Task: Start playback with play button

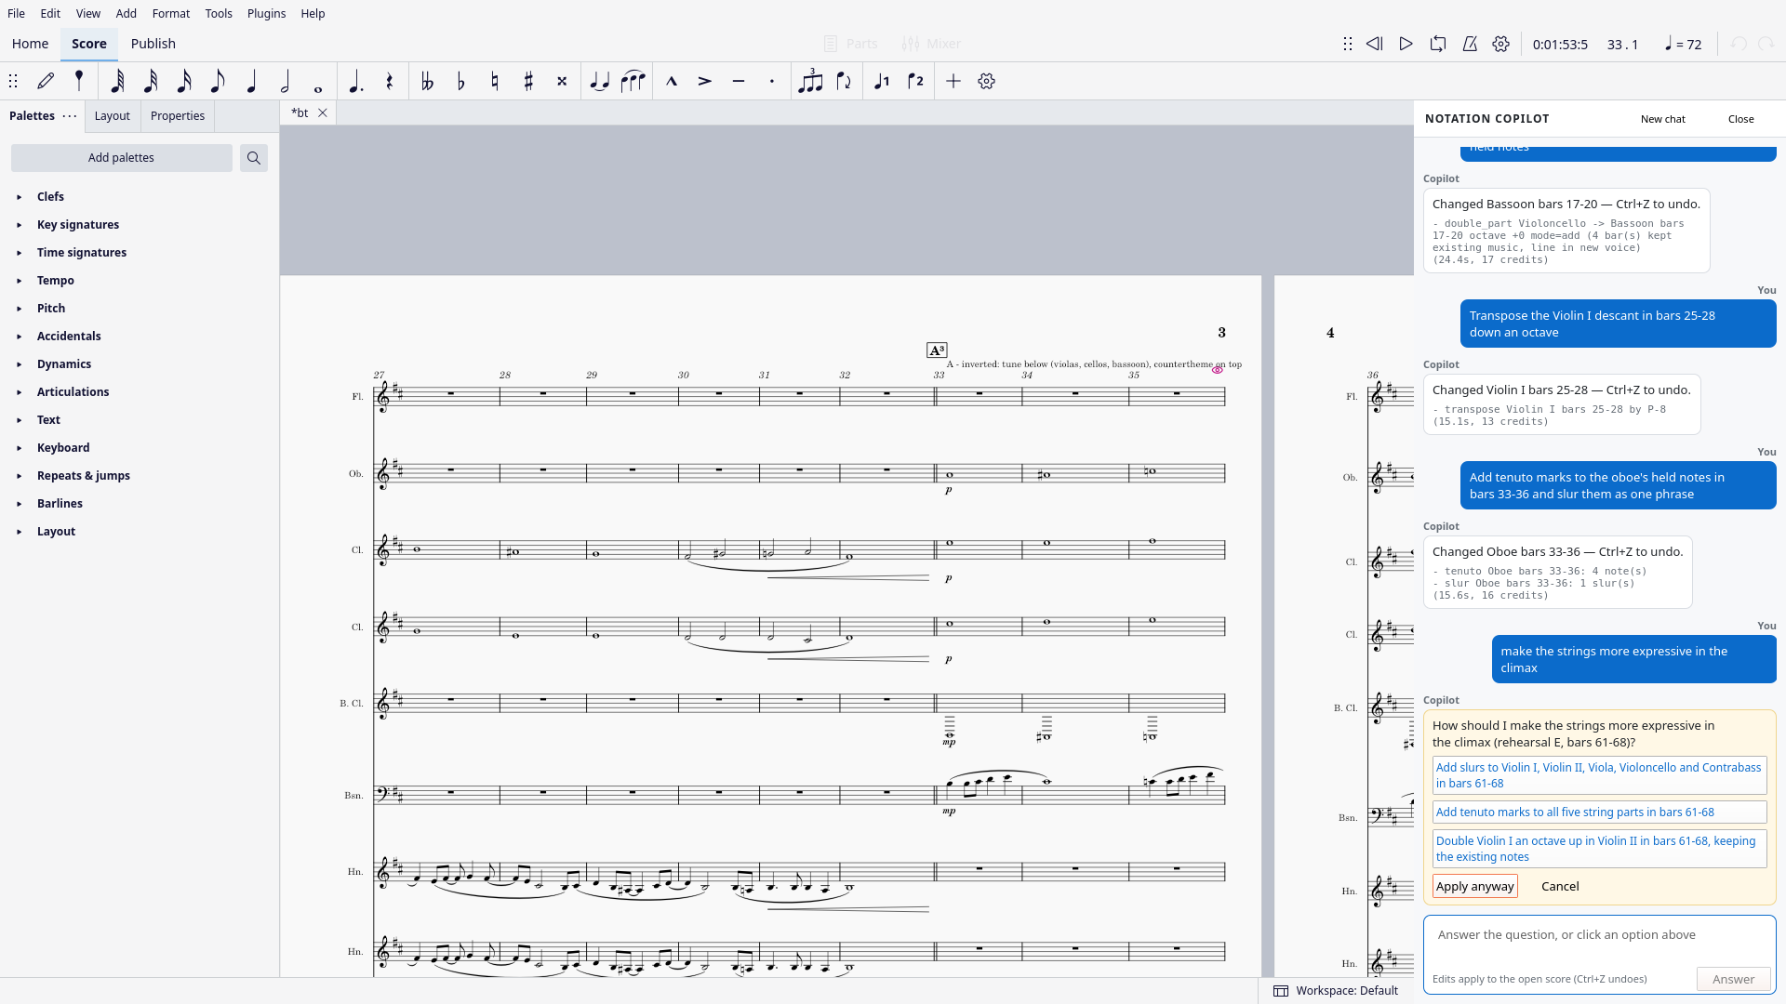Action: 1406,44
